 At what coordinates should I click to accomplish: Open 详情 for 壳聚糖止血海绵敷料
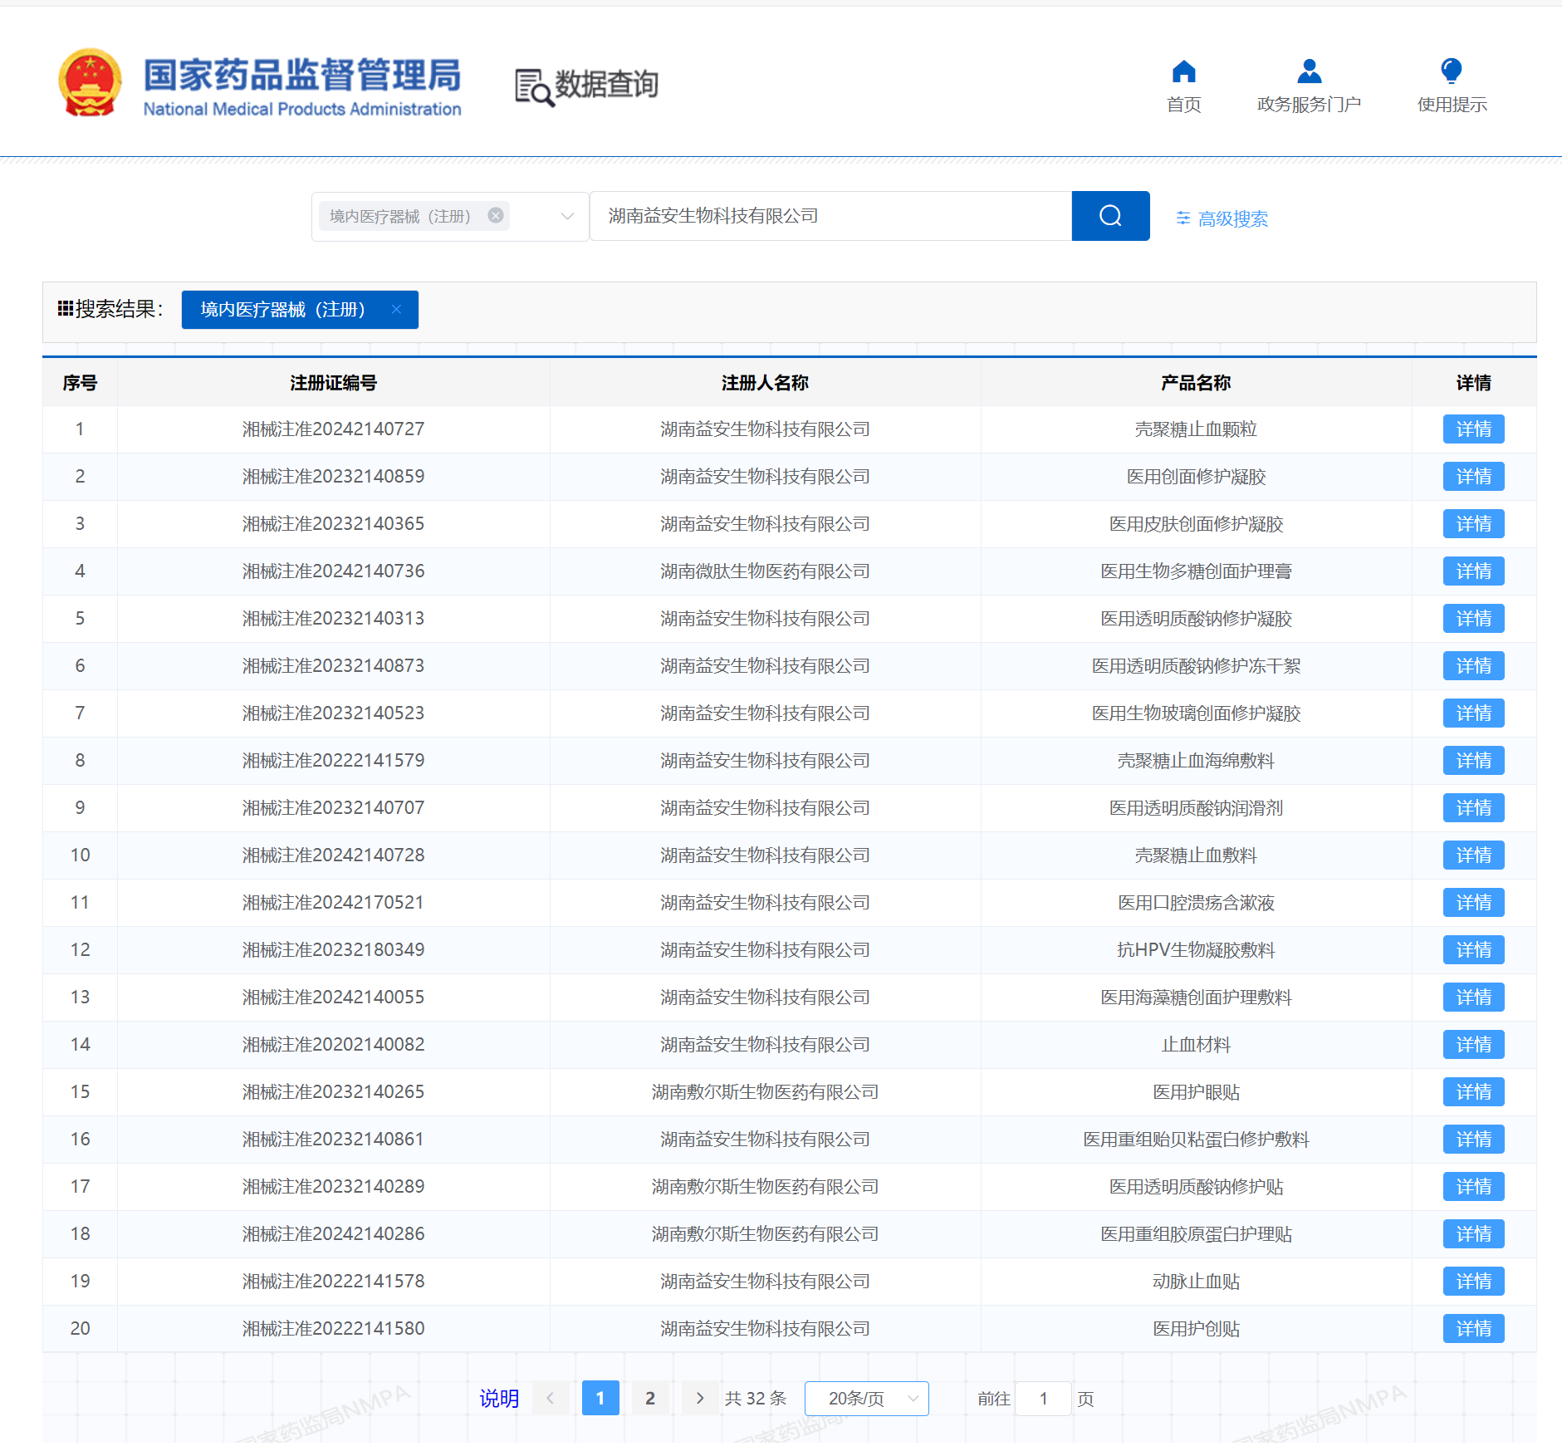tap(1473, 761)
